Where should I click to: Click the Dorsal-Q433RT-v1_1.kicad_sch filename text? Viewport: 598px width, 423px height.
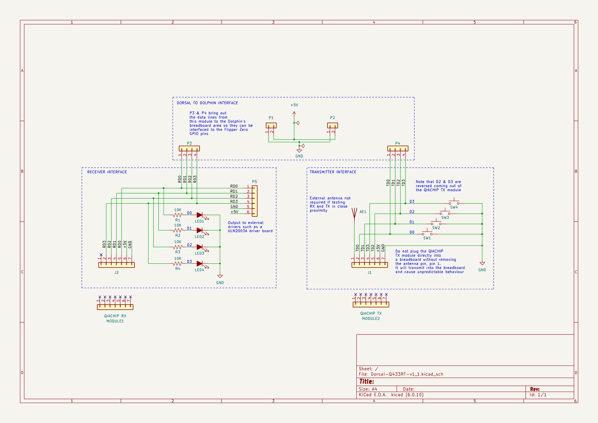(x=406, y=374)
